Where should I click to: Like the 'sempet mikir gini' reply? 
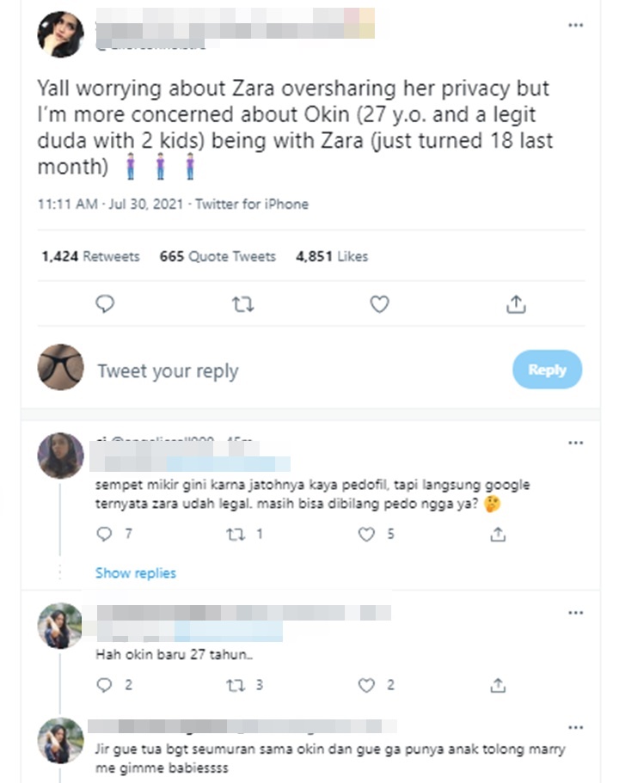[x=366, y=534]
